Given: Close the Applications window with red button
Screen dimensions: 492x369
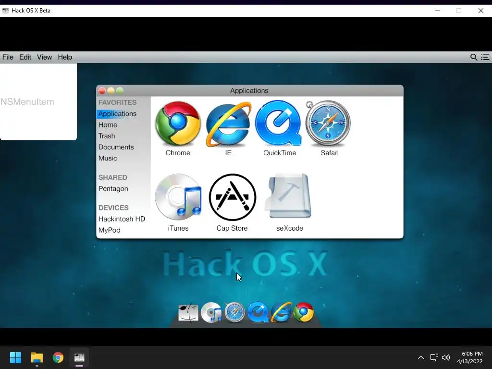Looking at the screenshot, I should [x=102, y=91].
